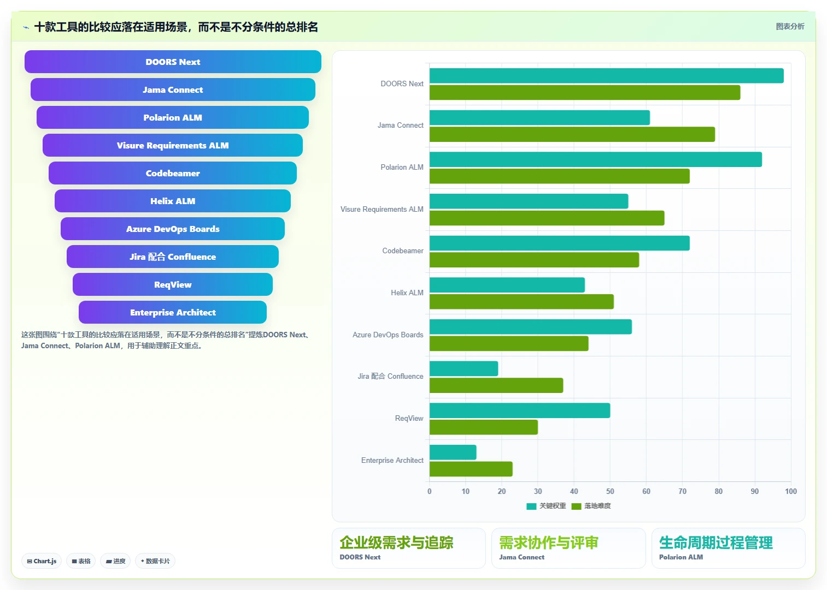Click Enterprise Architect green chart bar
The width and height of the screenshot is (827, 590).
[x=471, y=469]
